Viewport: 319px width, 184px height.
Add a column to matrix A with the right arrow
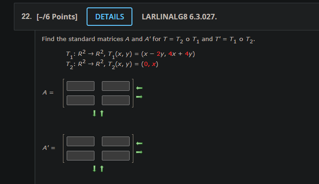click(139, 97)
